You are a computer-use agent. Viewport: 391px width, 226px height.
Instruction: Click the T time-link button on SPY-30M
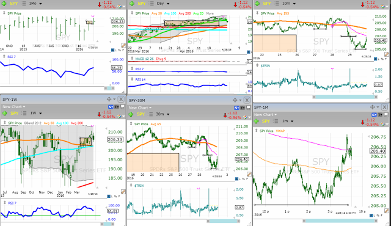pos(243,108)
